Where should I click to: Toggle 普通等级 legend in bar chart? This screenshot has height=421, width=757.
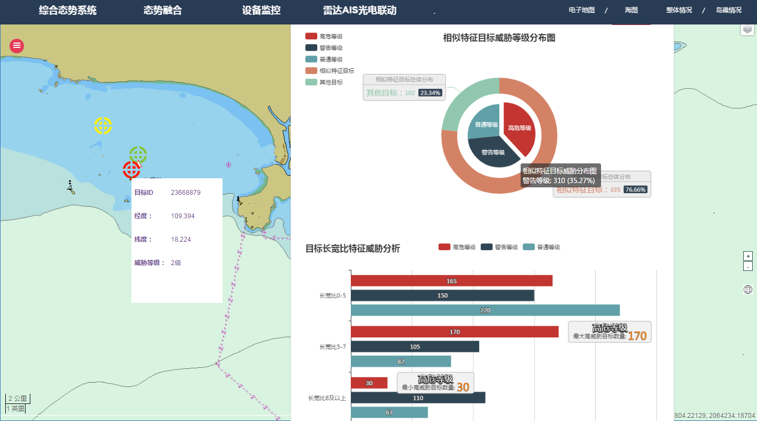[x=541, y=247]
